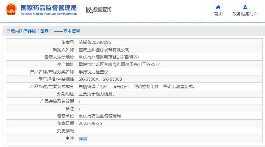Screen dimensions: 265x147
Task: Click 国家药品监督管理局 site title
Action: [x=49, y=8]
